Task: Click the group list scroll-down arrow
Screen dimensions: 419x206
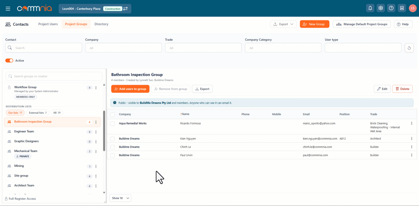Action: point(104,193)
